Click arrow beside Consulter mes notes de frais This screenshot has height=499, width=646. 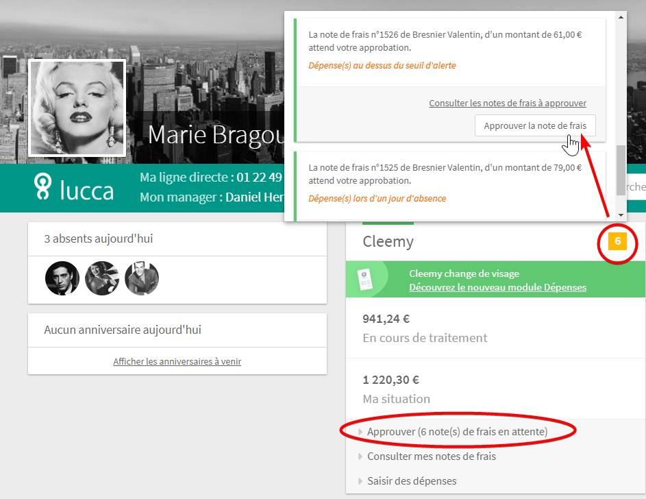tap(360, 457)
